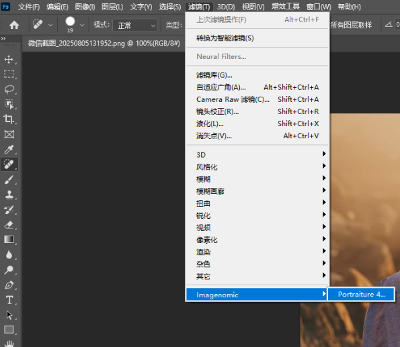Launch Portraiture 4... plugin

[361, 294]
